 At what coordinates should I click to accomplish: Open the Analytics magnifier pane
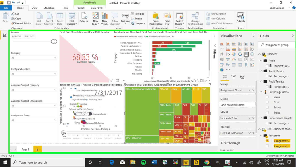tap(242, 77)
